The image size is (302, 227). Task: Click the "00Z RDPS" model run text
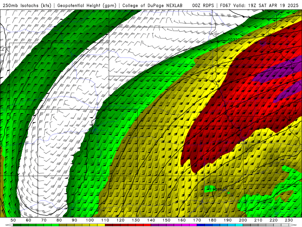click(203, 5)
